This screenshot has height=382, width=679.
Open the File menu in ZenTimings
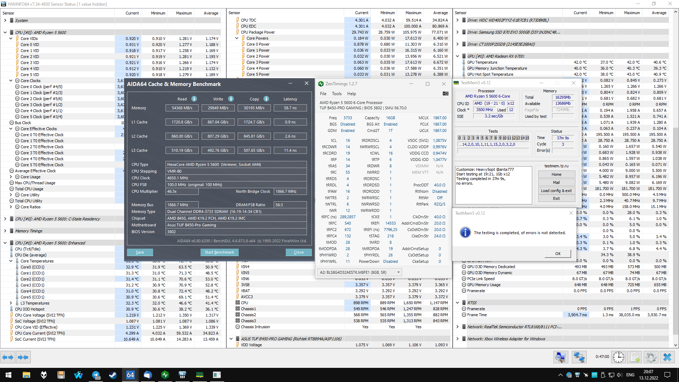[323, 94]
